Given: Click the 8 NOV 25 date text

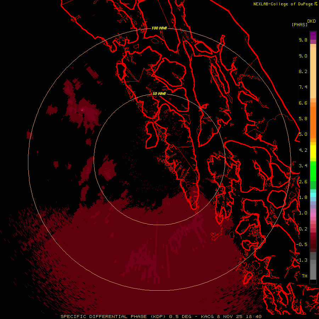Looking at the screenshot, I should [230, 317].
